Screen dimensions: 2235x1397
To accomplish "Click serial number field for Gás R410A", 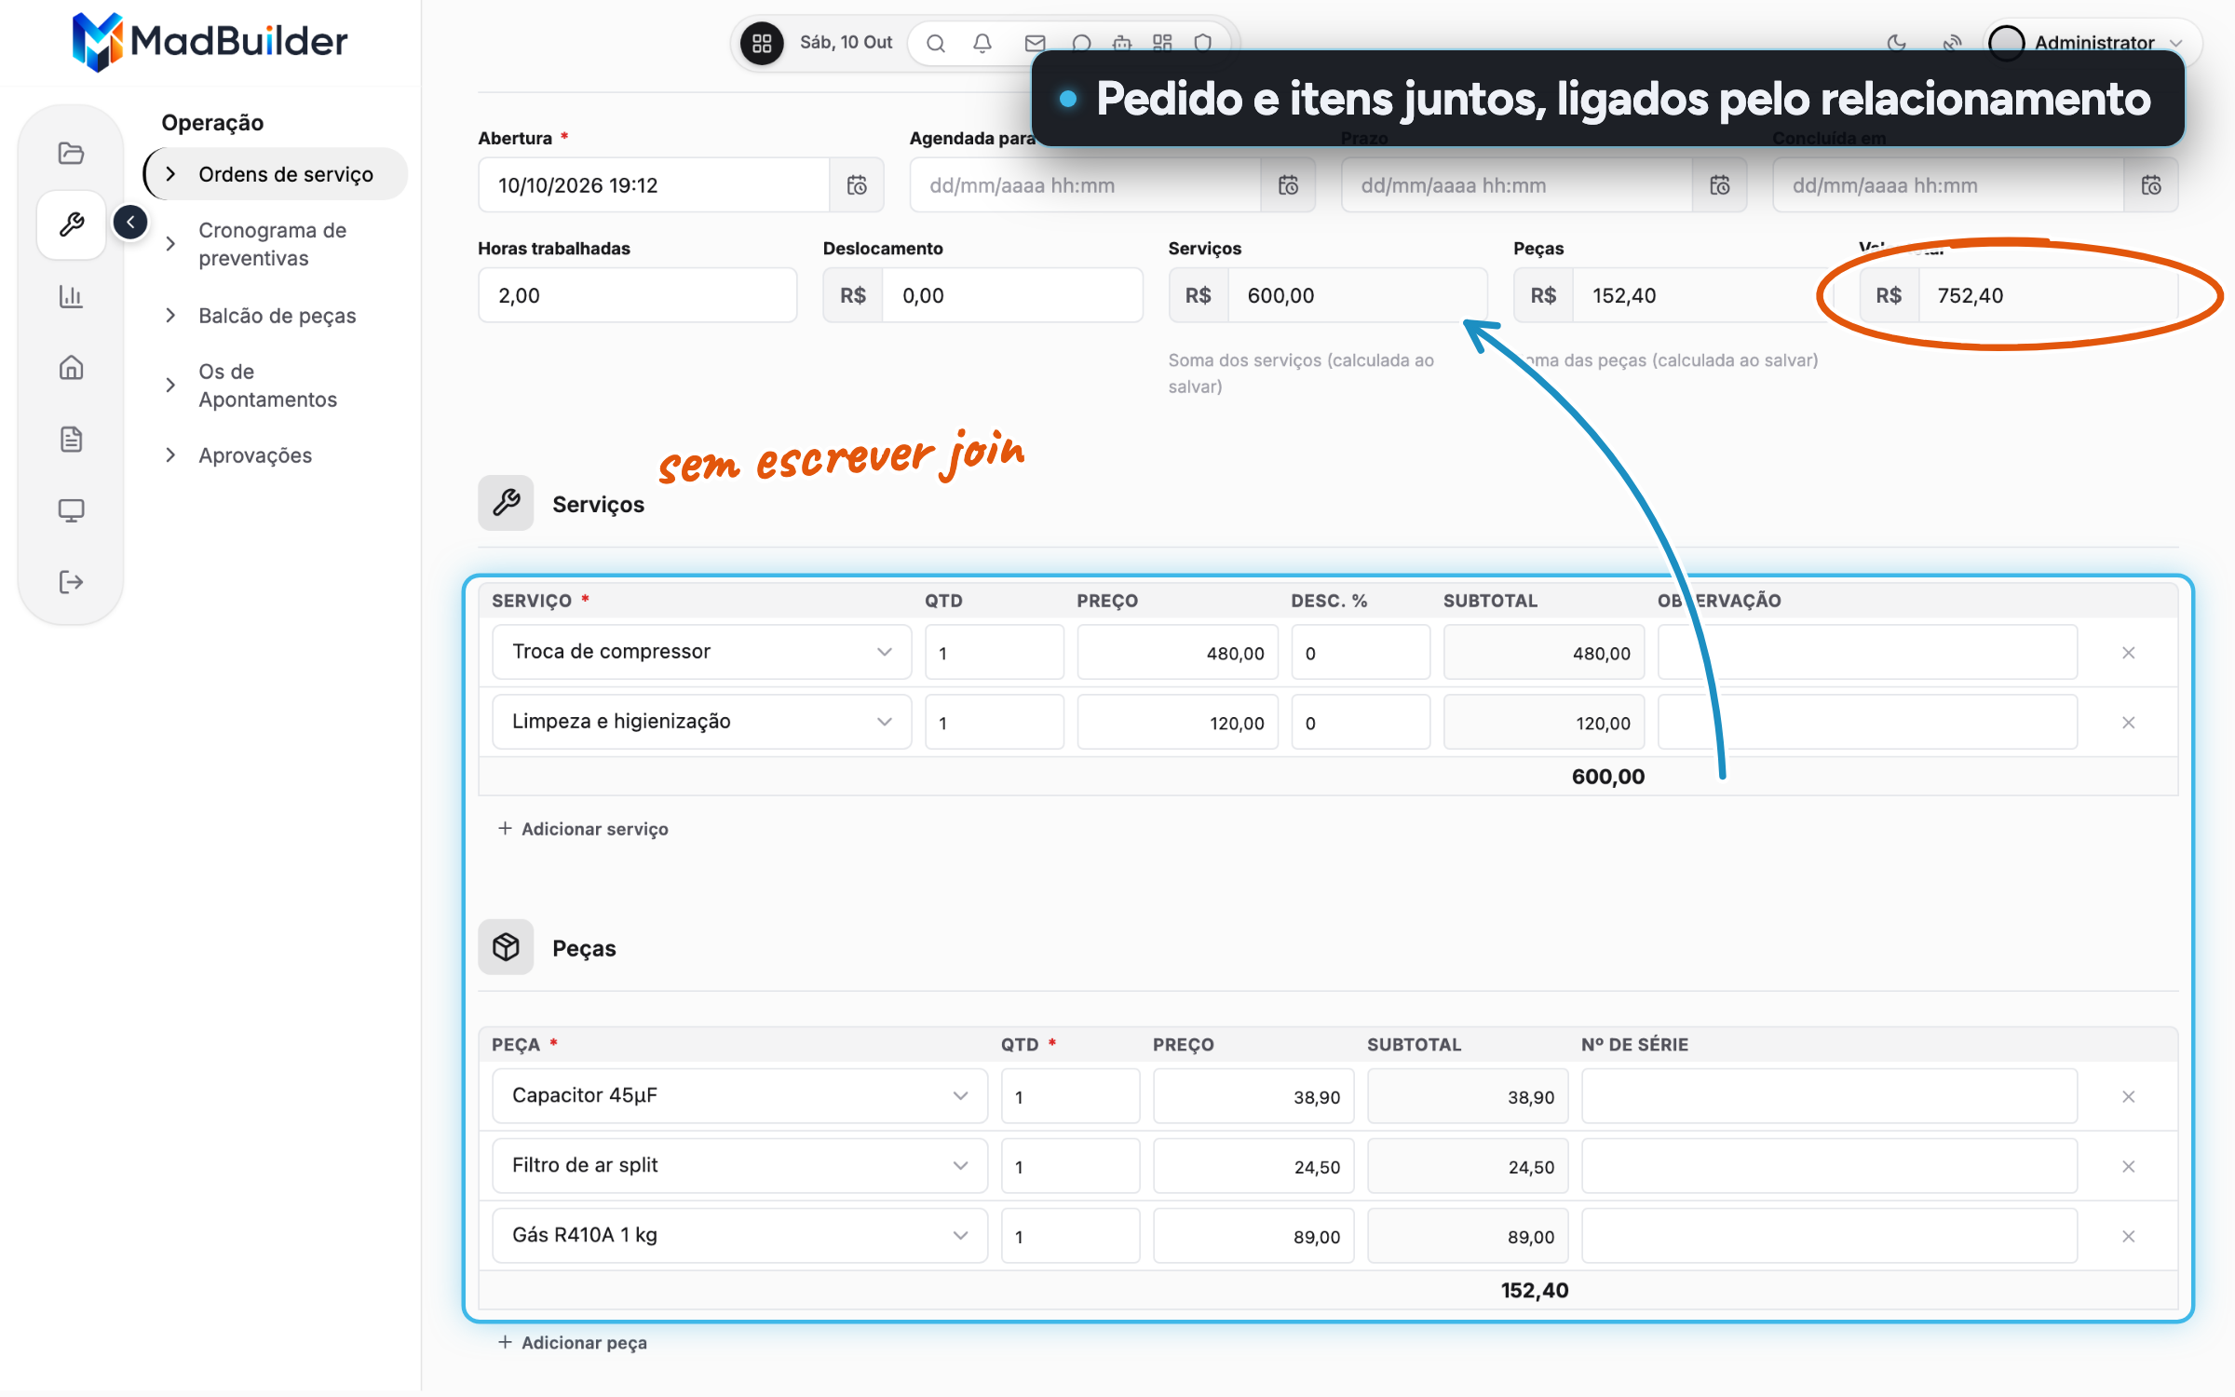I will point(1830,1236).
